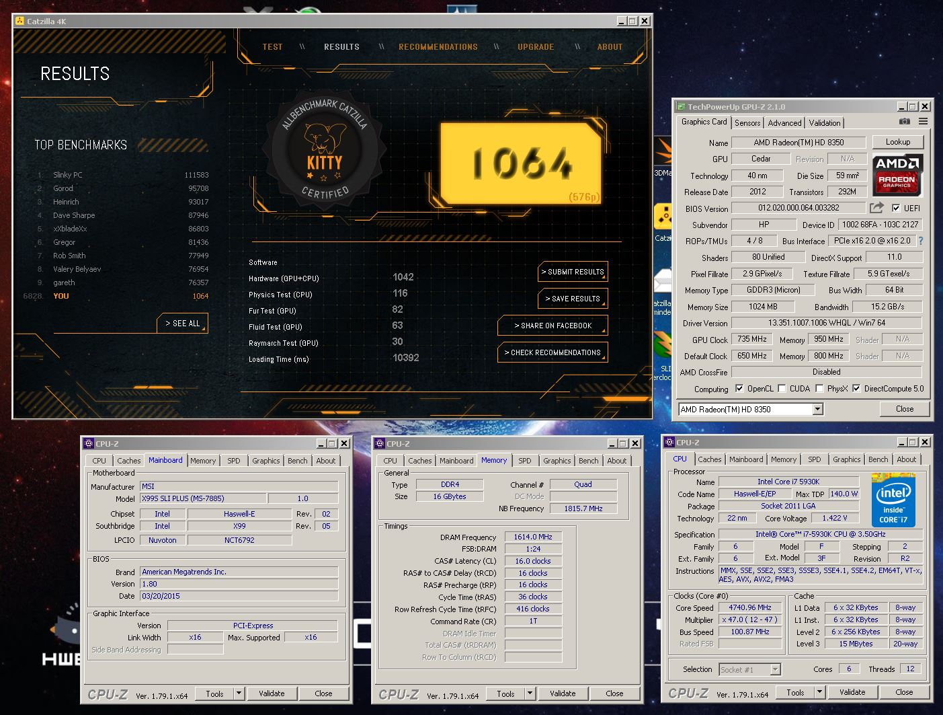
Task: Click Validate in Memory CPU-Z window
Action: click(x=563, y=693)
